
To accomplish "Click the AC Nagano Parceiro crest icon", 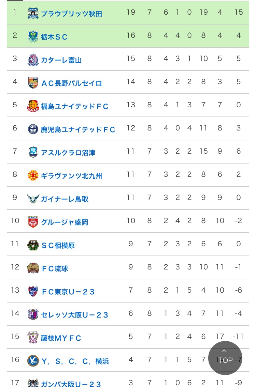I will coord(33,83).
